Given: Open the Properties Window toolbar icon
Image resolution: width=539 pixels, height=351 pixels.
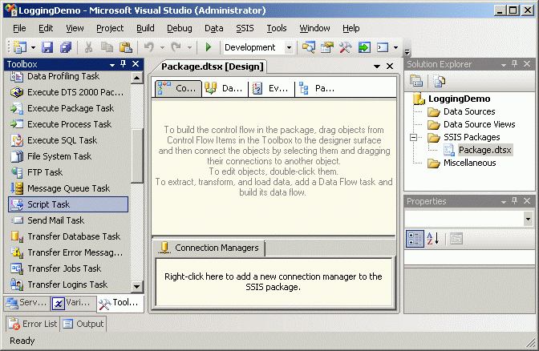Looking at the screenshot, I should [x=327, y=47].
